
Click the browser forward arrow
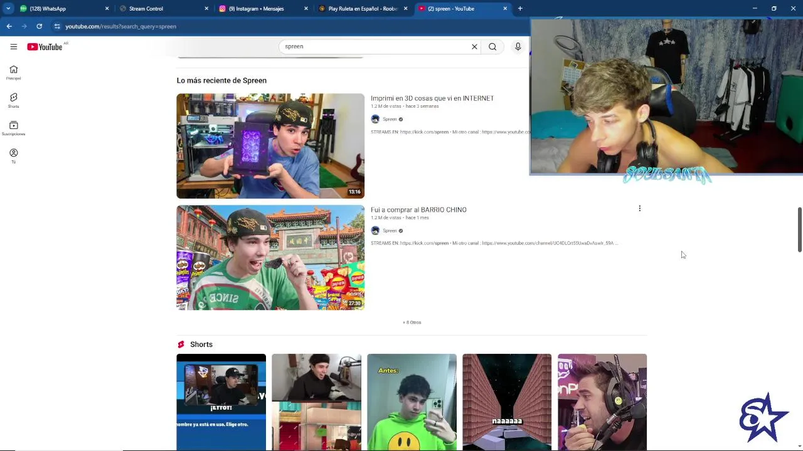click(x=24, y=26)
